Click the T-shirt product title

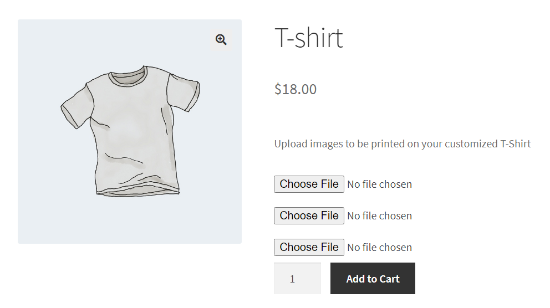tap(309, 38)
